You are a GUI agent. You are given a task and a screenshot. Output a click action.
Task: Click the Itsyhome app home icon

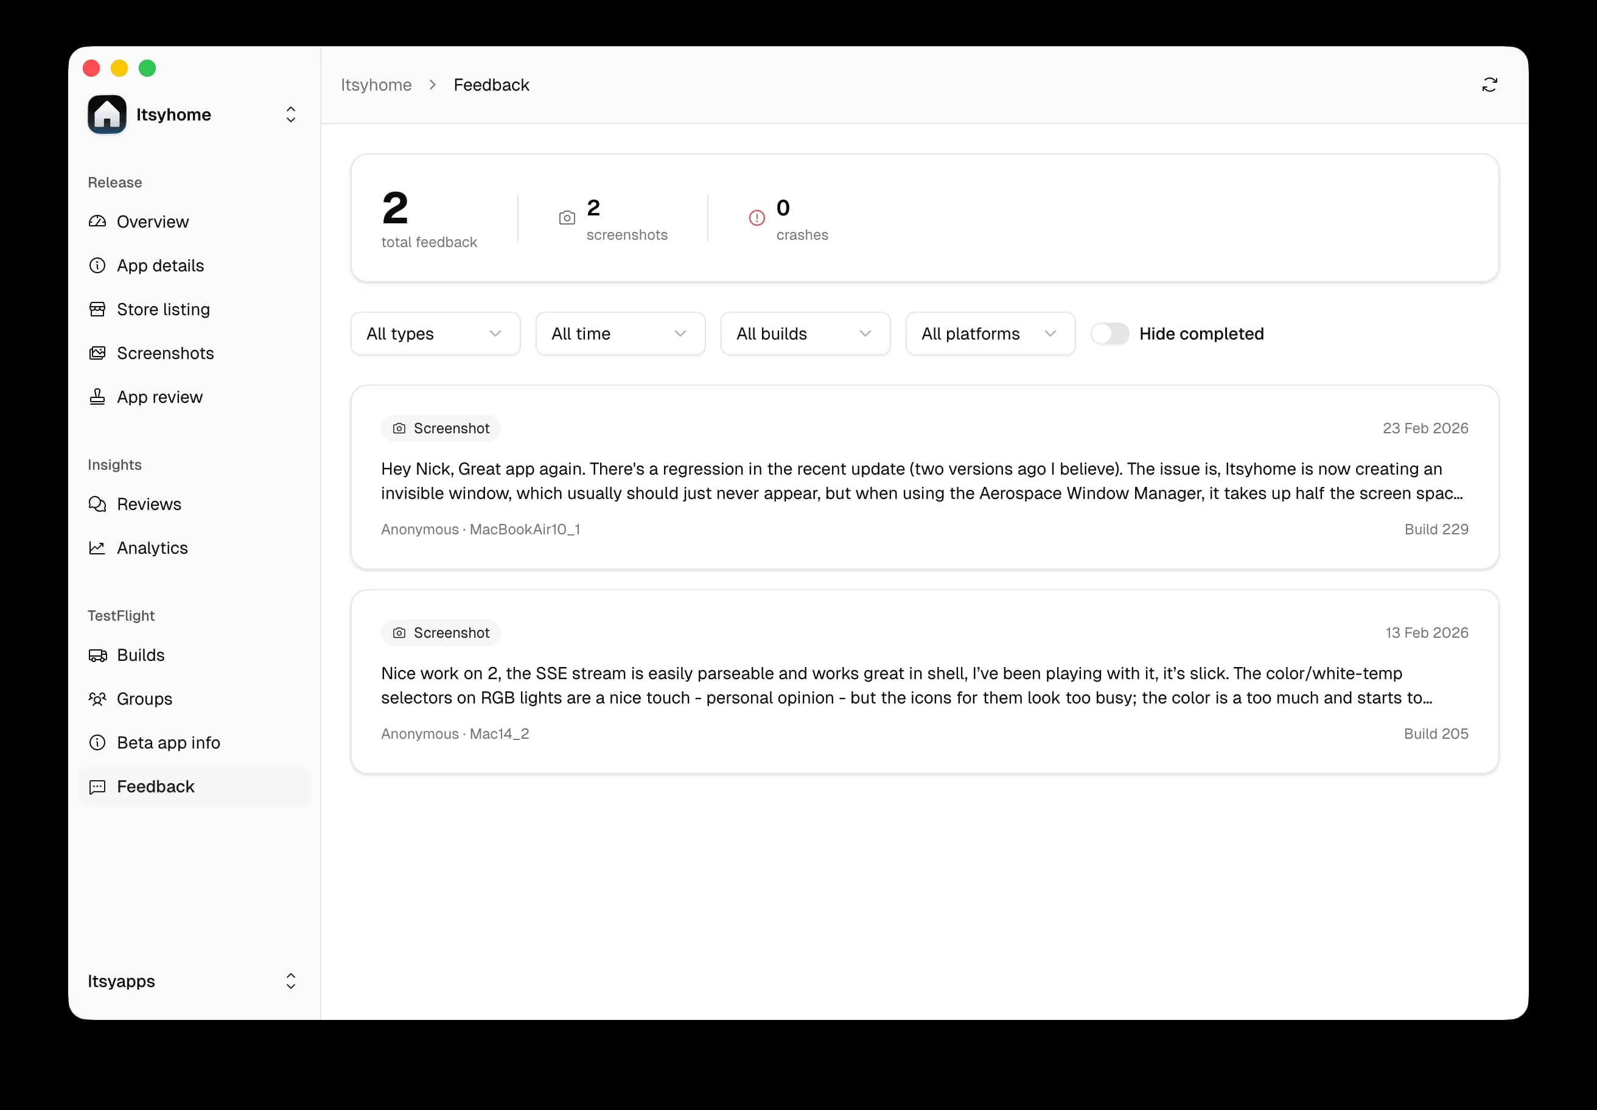(107, 114)
